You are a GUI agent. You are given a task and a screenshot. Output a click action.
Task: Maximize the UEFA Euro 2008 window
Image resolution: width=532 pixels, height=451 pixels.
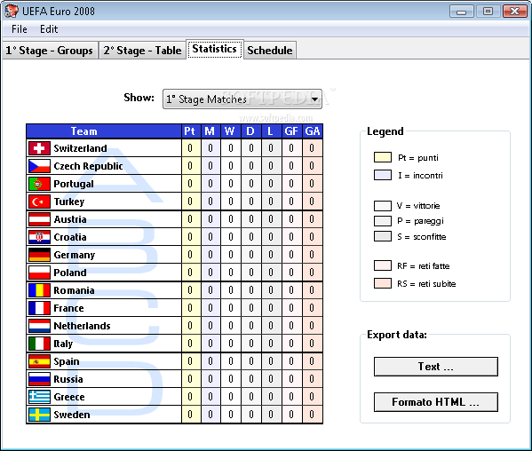[x=488, y=12]
